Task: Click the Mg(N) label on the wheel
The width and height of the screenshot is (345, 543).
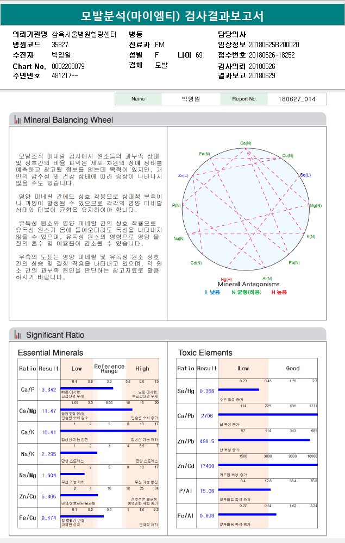Action: (x=316, y=206)
